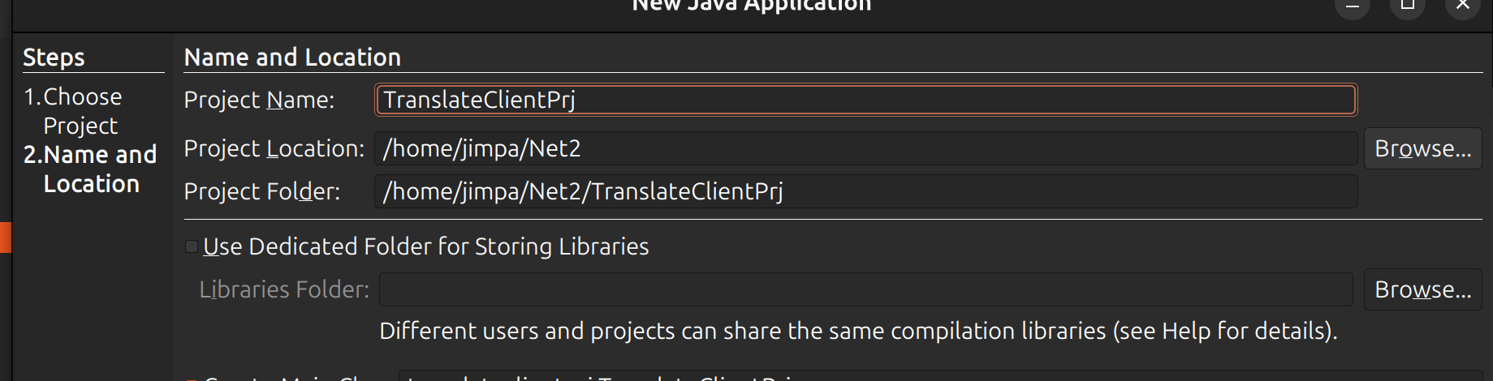Minimize the New Java Application window
The image size is (1493, 381).
(x=1353, y=6)
